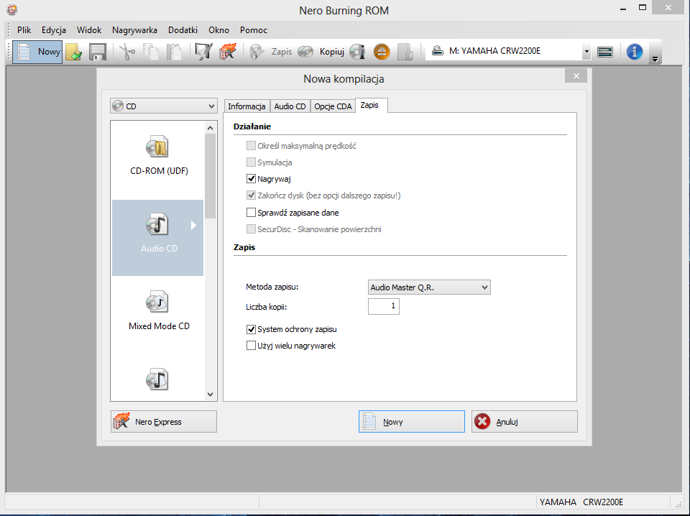Click the Nowy button at the dialog bottom
690x516 pixels.
411,421
